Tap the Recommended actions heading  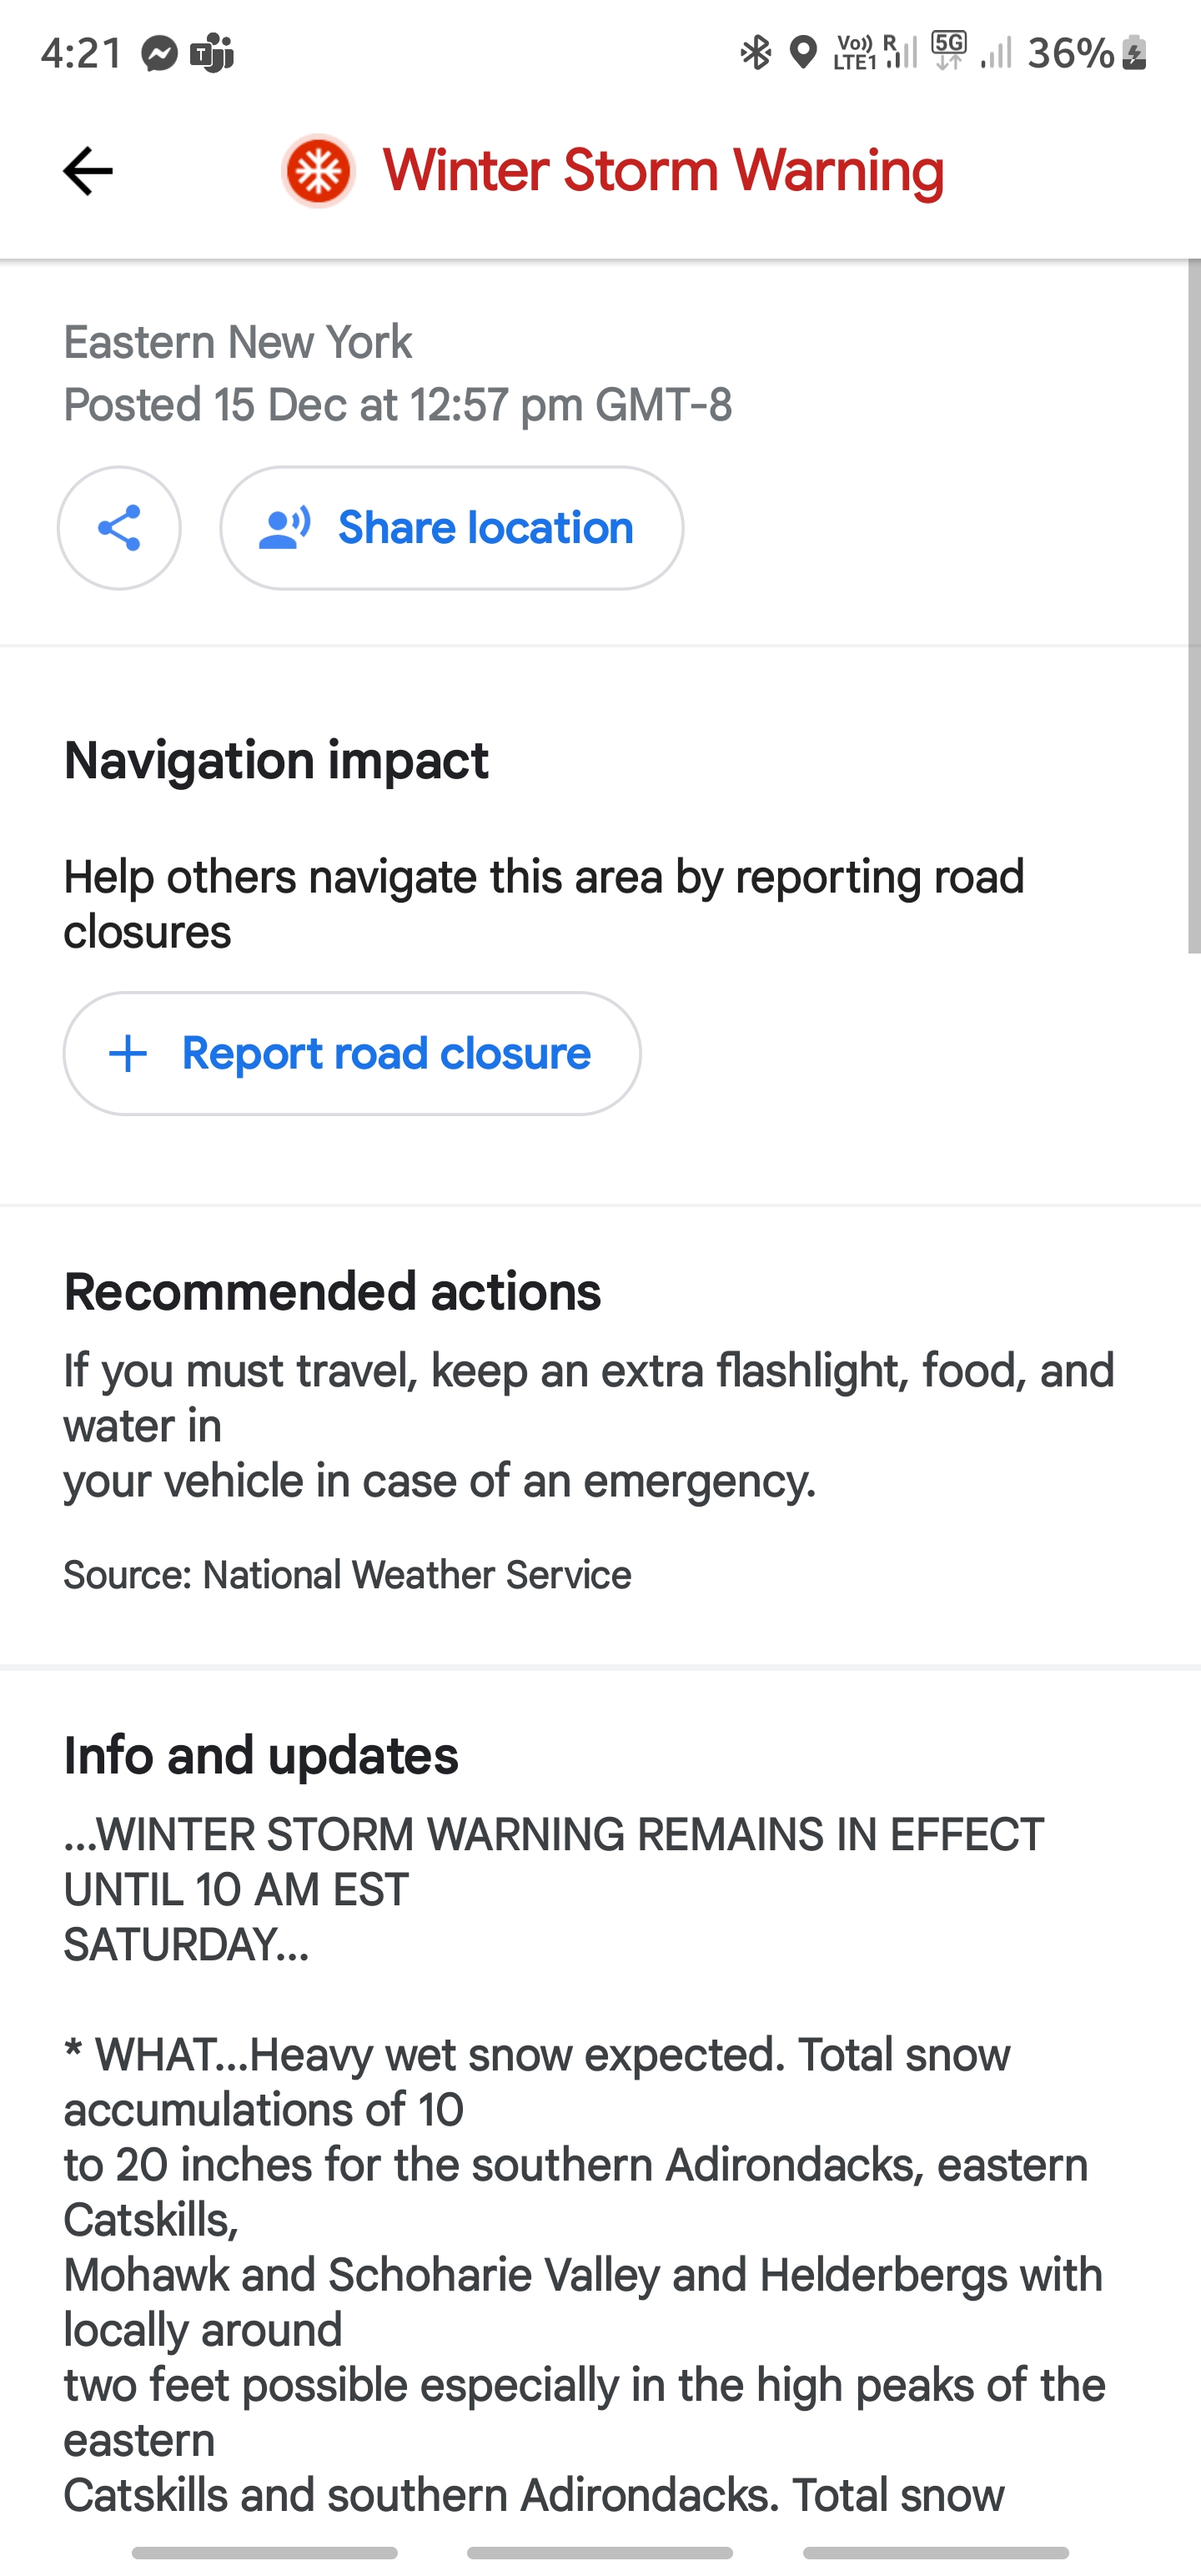click(x=332, y=1292)
